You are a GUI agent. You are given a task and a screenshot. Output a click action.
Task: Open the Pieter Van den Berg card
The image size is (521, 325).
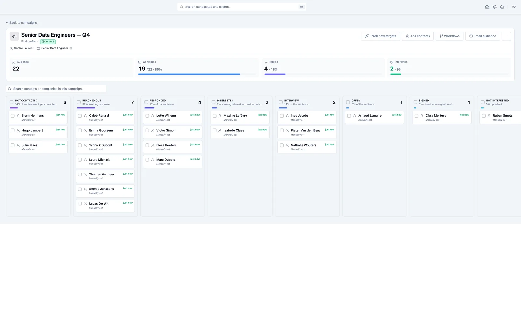pyautogui.click(x=307, y=132)
